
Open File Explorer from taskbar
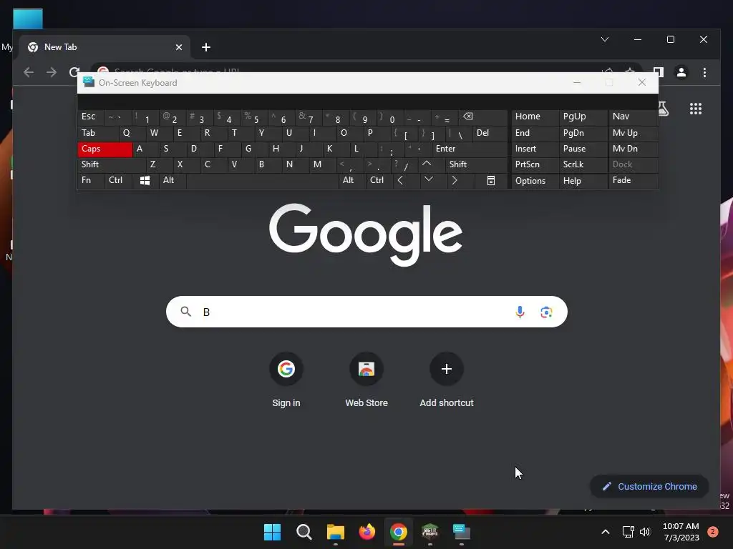335,532
